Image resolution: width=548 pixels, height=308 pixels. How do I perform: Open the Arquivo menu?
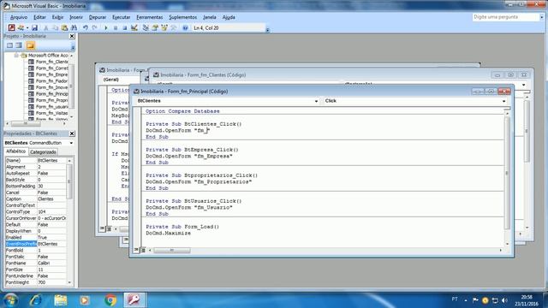19,17
